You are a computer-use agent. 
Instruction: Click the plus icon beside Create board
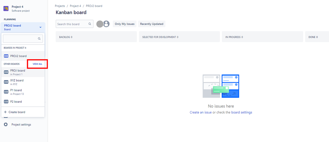click(x=5, y=112)
